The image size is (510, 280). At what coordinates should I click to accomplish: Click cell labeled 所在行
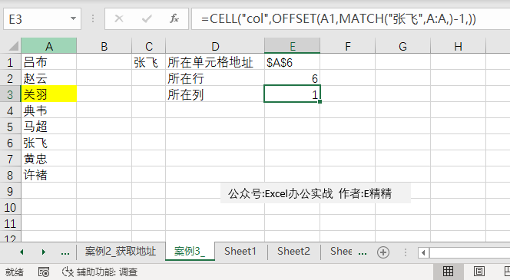tap(215, 78)
